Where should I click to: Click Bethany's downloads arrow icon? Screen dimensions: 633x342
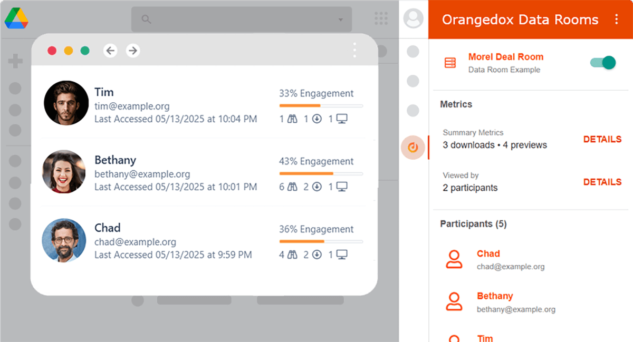(x=317, y=187)
